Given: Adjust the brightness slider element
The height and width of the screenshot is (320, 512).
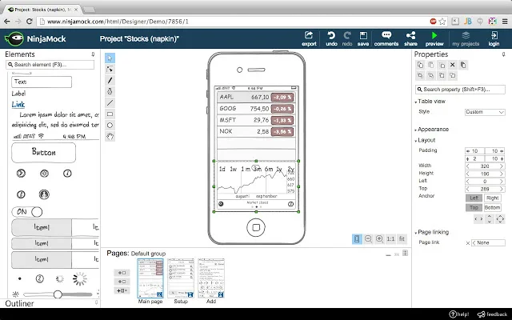Looking at the screenshot, I should point(56,294).
